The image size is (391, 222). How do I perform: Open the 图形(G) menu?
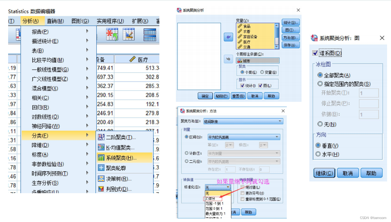(x=80, y=21)
